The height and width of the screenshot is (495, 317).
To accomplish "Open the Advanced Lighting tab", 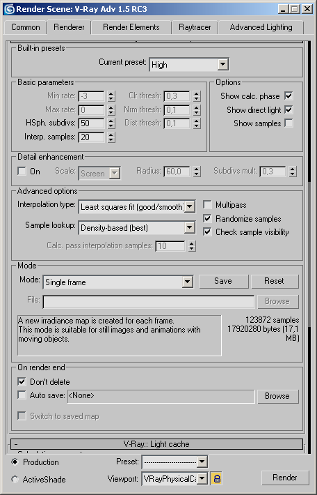I will [261, 27].
